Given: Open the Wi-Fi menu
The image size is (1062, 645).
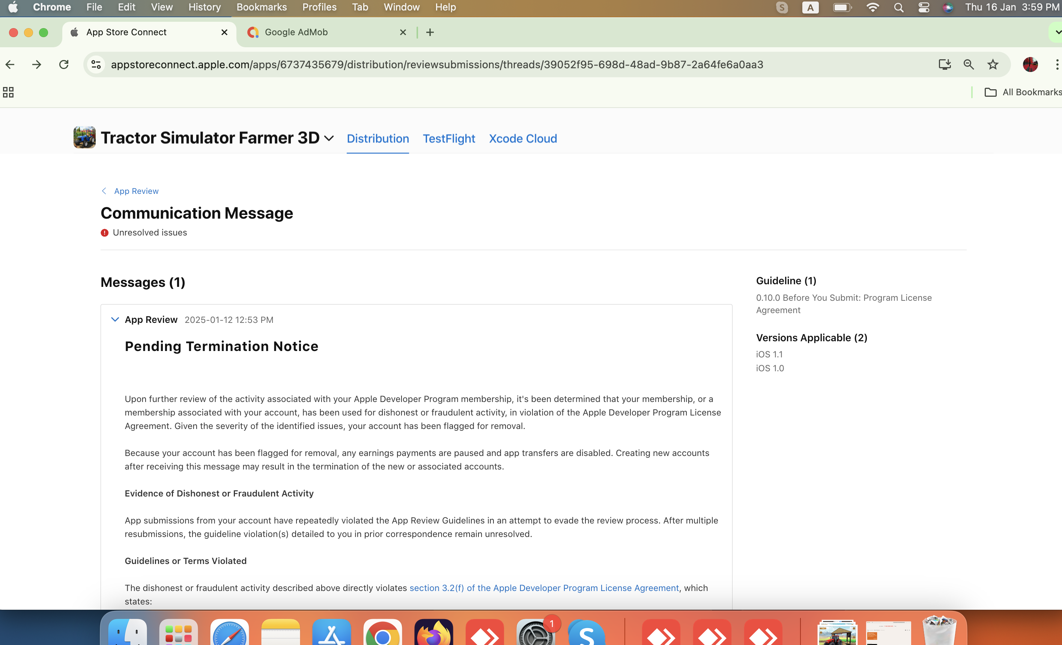Looking at the screenshot, I should pos(872,7).
